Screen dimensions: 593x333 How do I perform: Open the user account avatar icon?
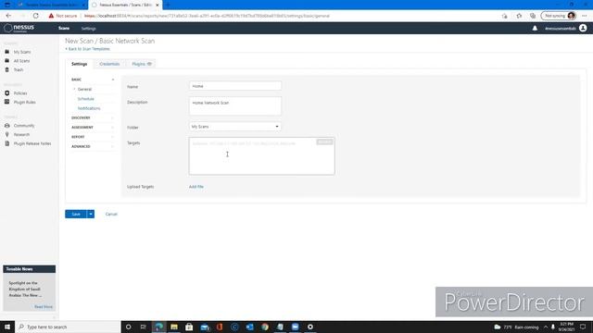pos(583,29)
